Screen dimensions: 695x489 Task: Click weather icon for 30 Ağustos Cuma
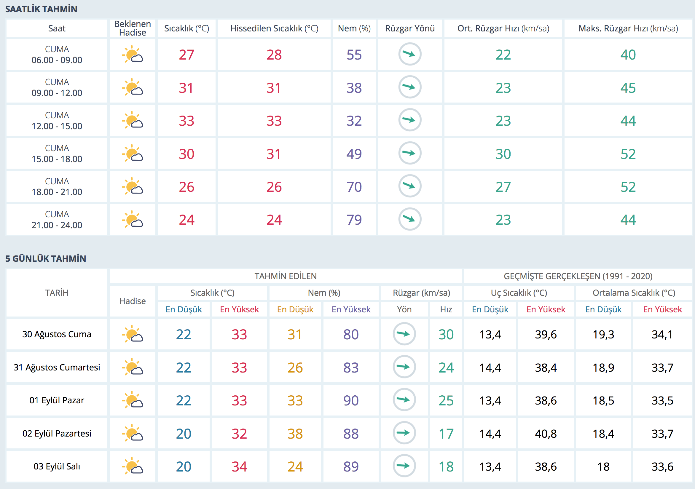(x=132, y=334)
